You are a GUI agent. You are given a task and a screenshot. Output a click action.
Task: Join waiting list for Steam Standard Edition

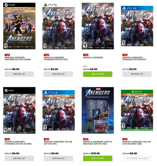click(x=19, y=158)
